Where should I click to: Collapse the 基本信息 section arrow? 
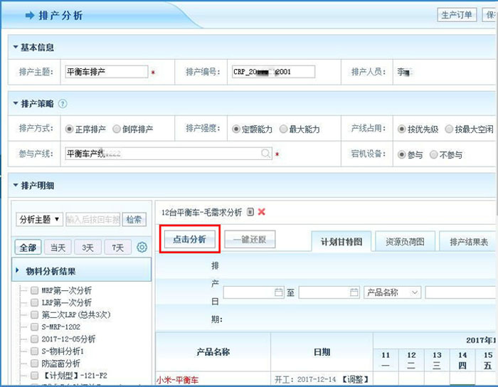(x=15, y=48)
